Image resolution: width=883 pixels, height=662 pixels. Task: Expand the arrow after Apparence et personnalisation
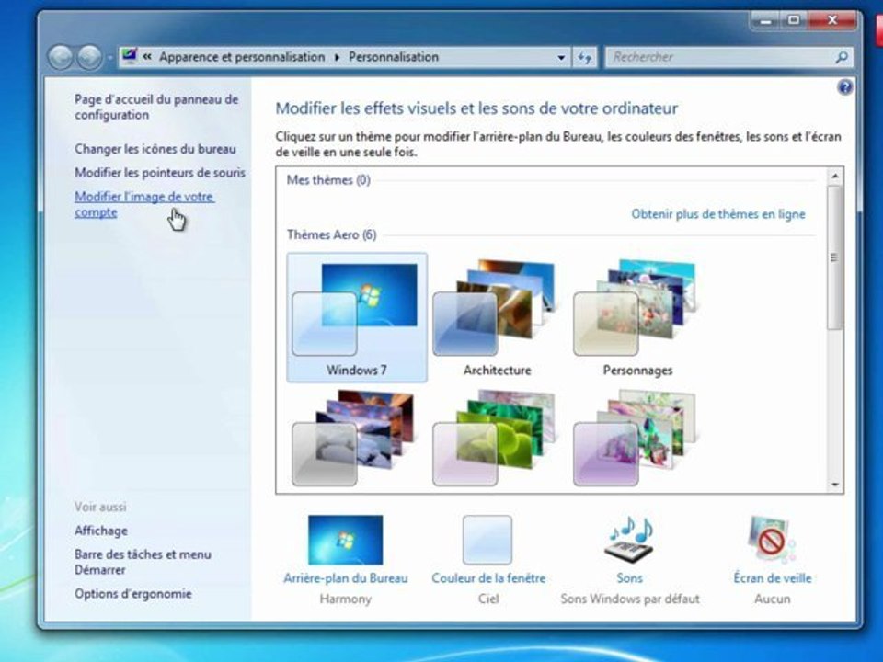point(337,57)
